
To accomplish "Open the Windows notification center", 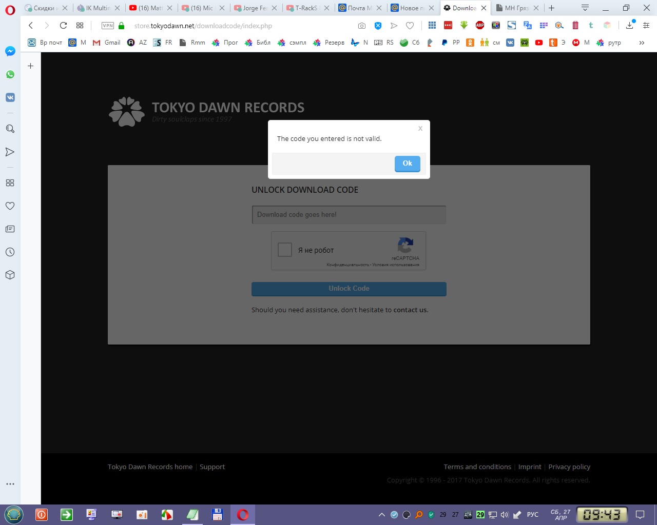I will coord(640,515).
